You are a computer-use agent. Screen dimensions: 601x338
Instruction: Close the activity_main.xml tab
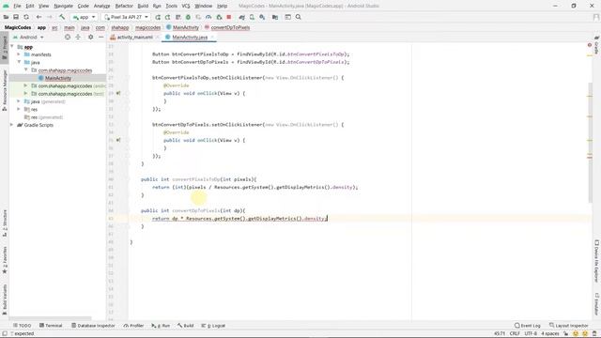(157, 38)
